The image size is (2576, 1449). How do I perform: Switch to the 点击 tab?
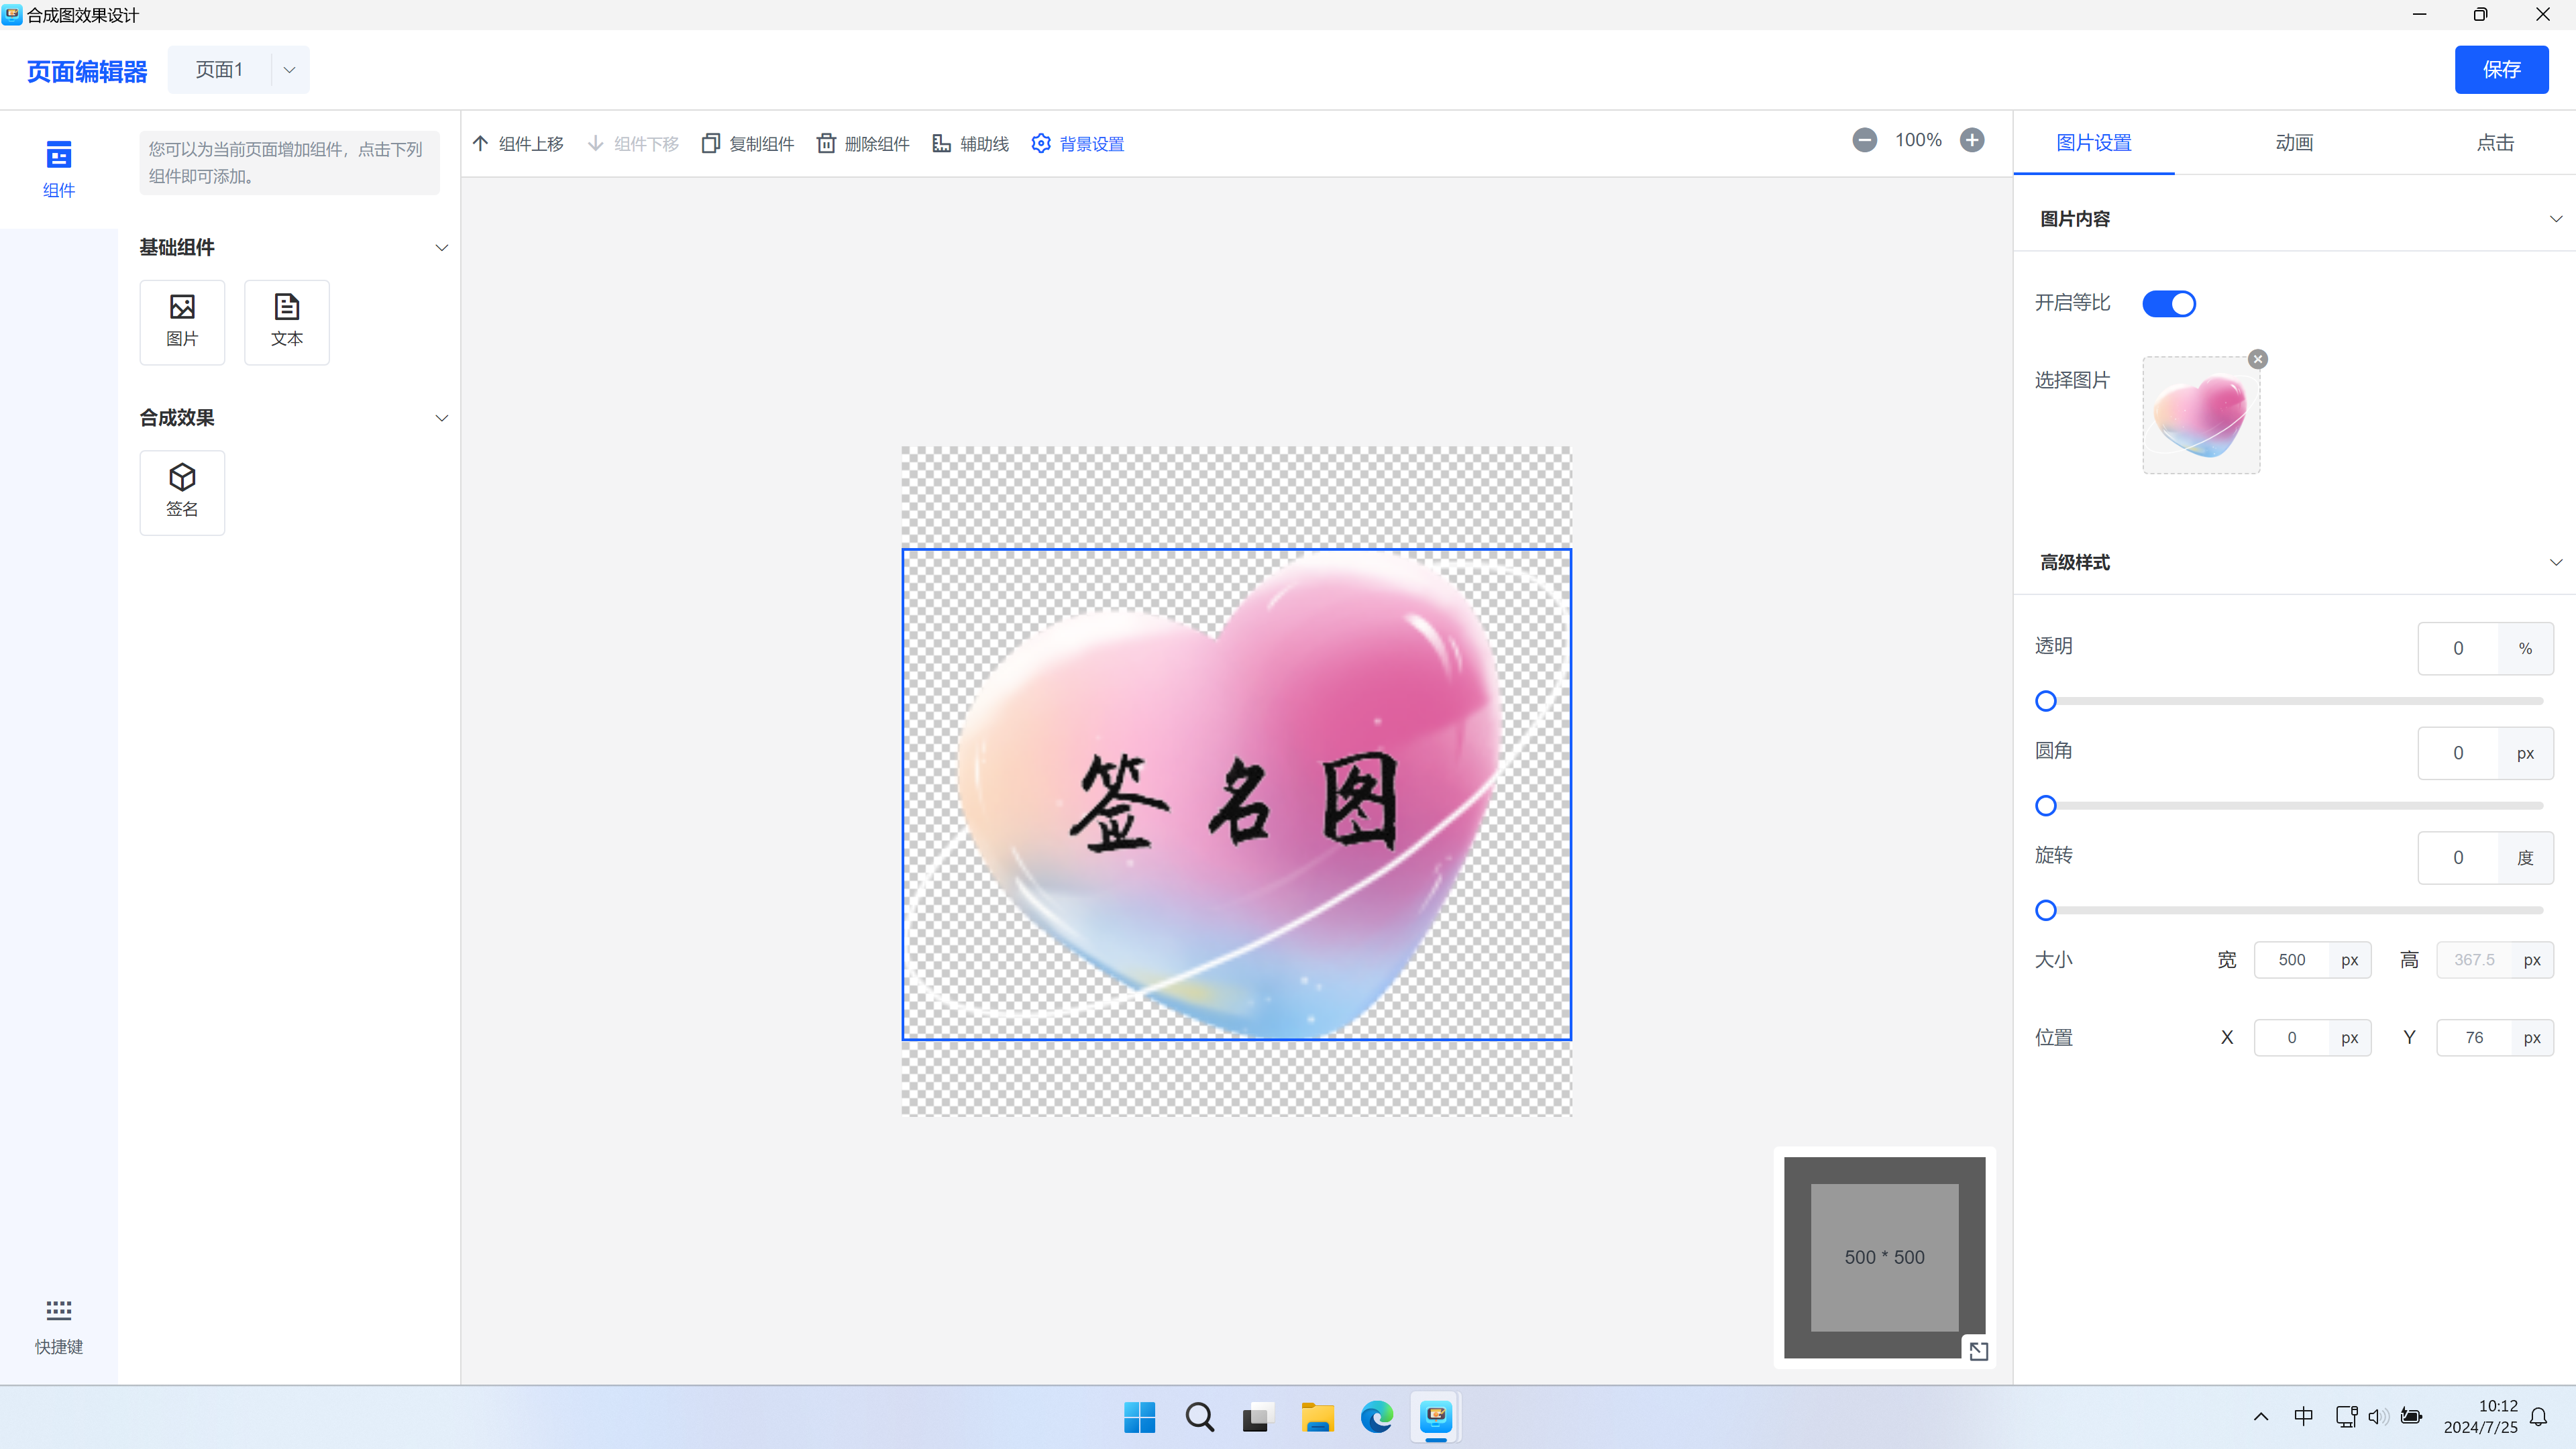(x=2495, y=143)
